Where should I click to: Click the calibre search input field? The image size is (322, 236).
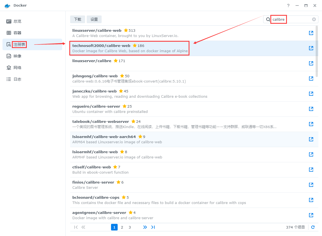(291, 19)
